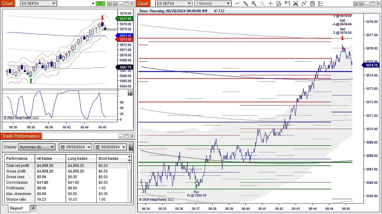The height and width of the screenshot is (214, 382).
Task: Click the Sell 2 @ 5576.00 label
Action: pos(342,31)
